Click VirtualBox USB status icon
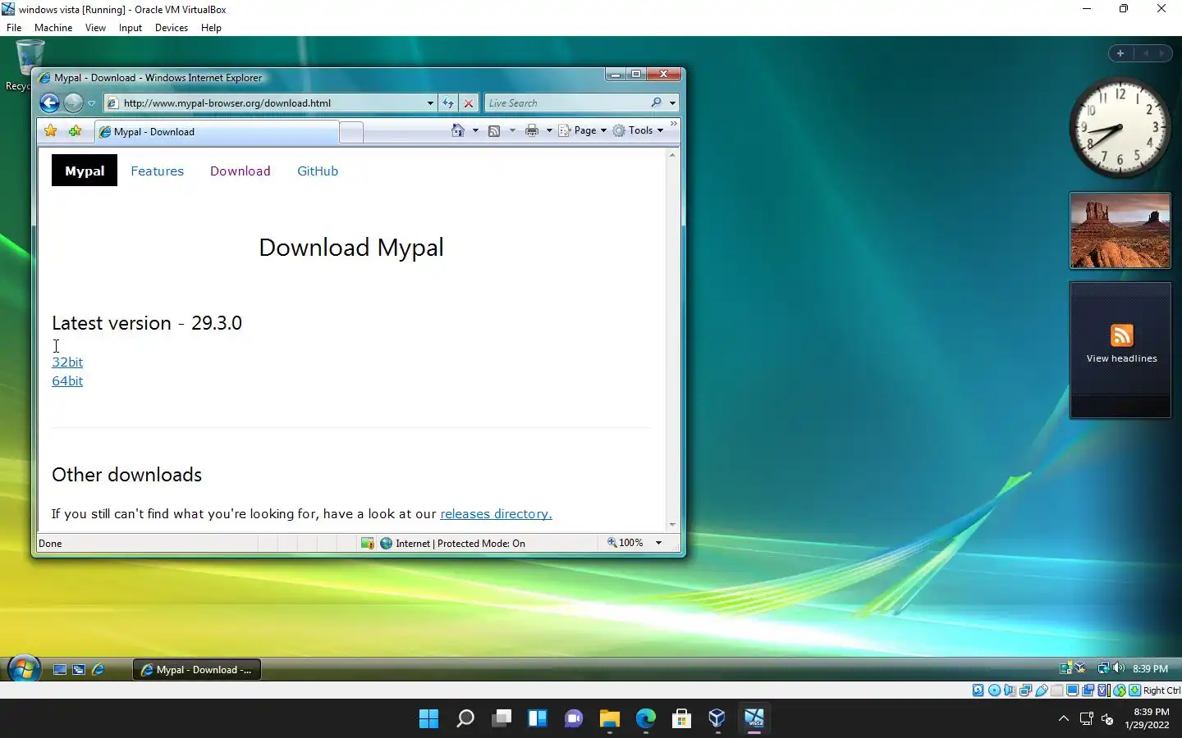 [x=1042, y=690]
